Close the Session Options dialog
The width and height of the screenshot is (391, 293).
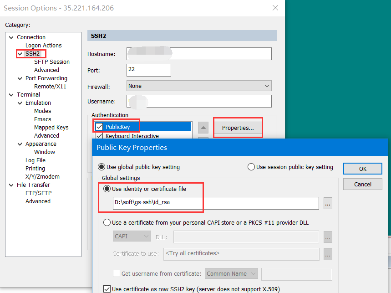click(275, 8)
